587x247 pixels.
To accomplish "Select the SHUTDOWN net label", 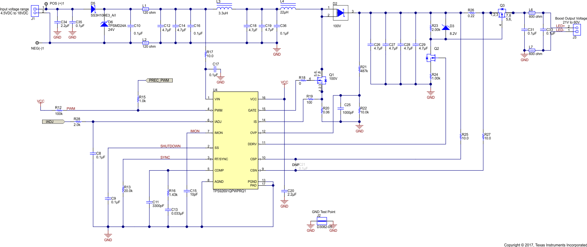I will point(171,146).
